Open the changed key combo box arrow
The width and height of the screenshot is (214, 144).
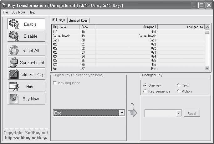click(x=179, y=113)
